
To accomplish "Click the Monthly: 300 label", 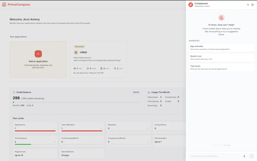I will [x=19, y=106].
